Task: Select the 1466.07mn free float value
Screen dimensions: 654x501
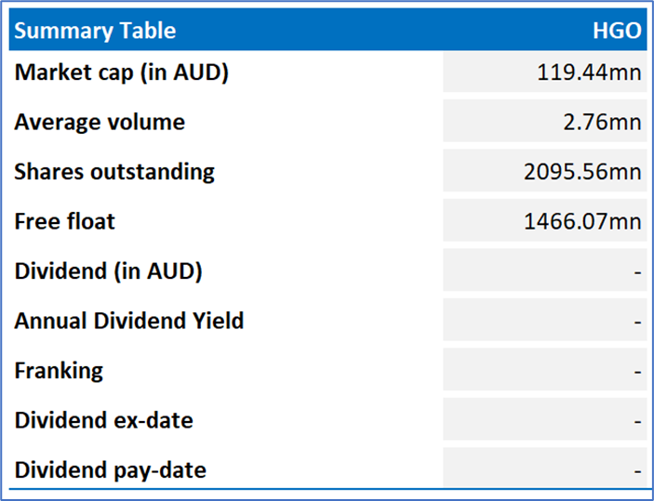Action: pyautogui.click(x=582, y=221)
